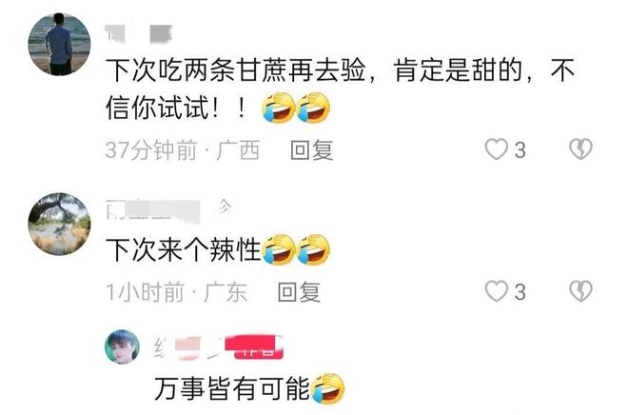
Task: Select the comment text 下次来个辣性
Action: point(184,250)
